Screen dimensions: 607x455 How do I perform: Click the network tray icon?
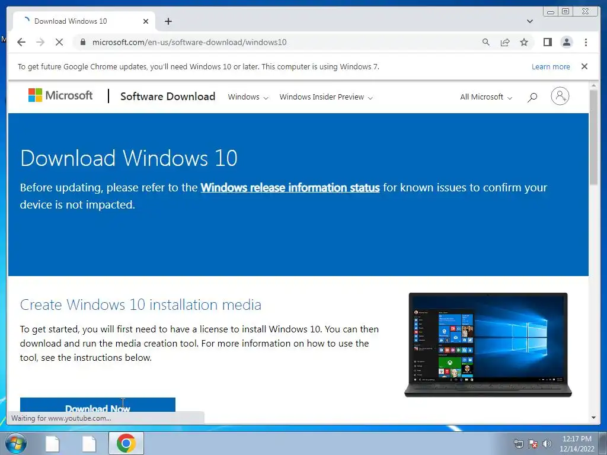518,444
